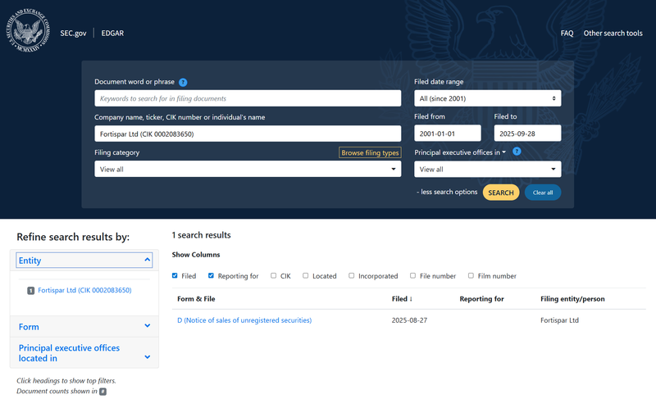Focus the Document word or phrase field

[248, 98]
